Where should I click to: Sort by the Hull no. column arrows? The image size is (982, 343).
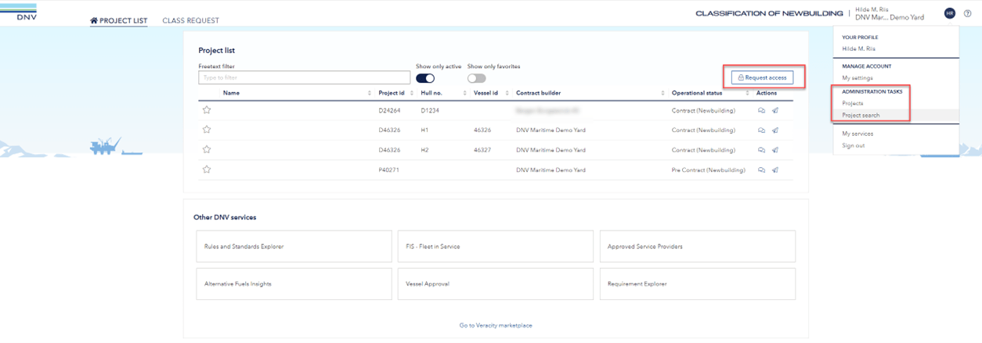464,93
